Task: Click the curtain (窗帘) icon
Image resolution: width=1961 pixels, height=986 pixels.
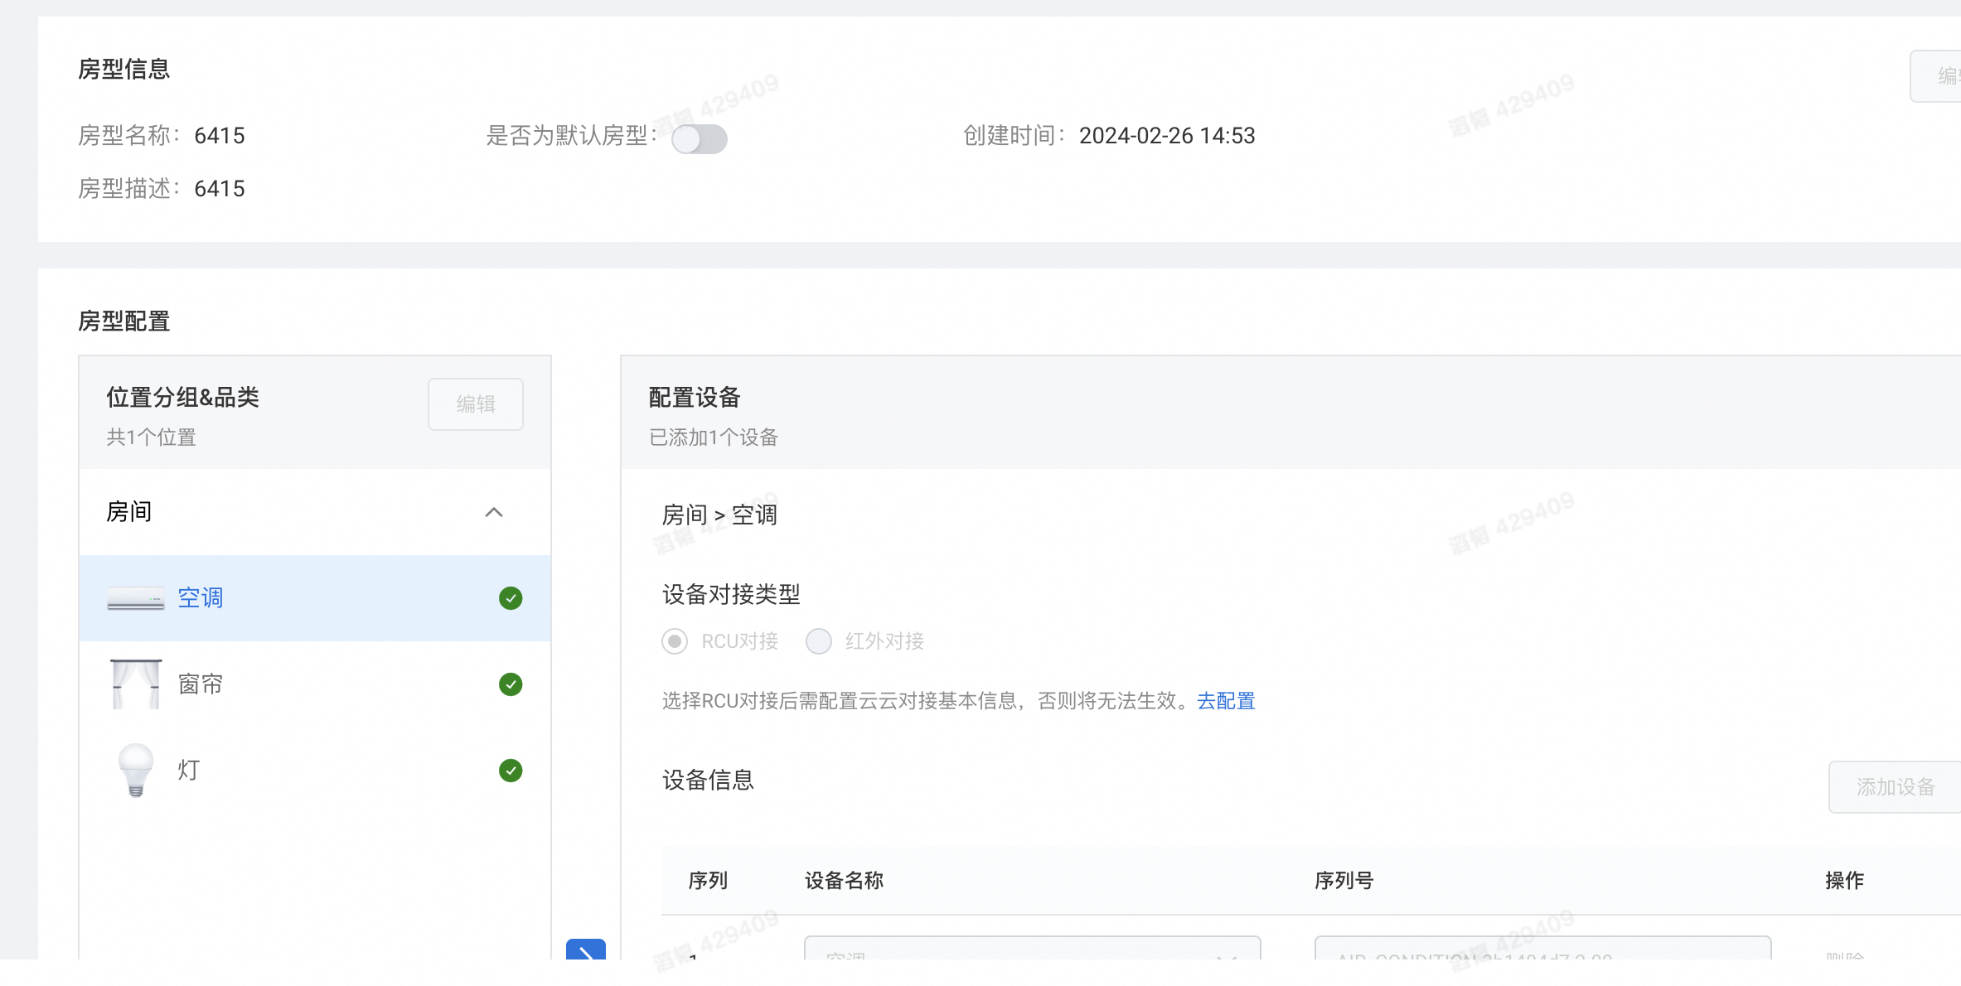Action: [135, 684]
